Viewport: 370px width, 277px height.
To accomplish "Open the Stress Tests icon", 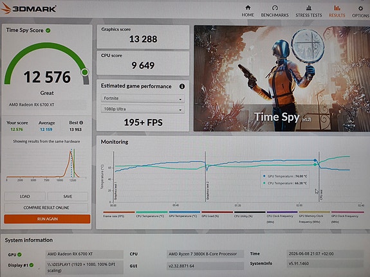I will pyautogui.click(x=309, y=8).
